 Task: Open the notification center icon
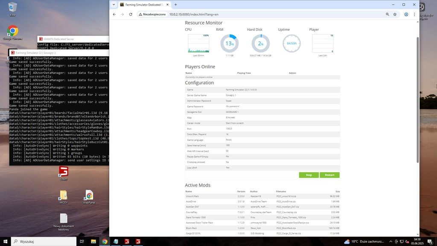point(430,241)
